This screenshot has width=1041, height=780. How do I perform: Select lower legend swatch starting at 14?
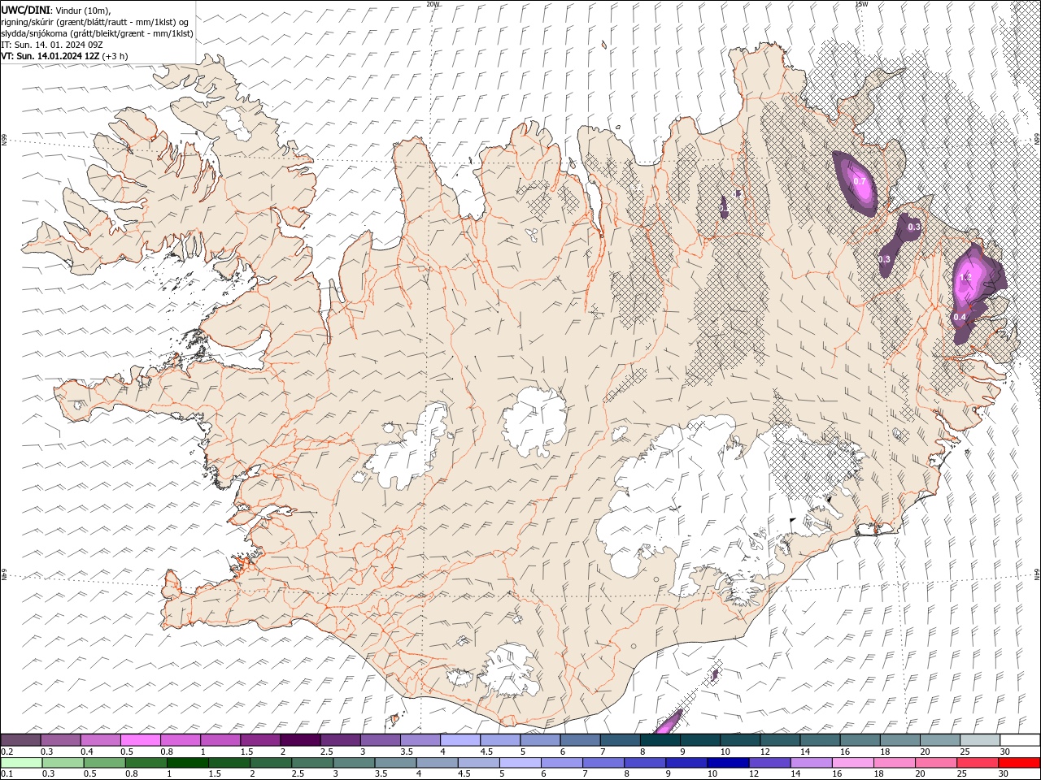click(811, 763)
